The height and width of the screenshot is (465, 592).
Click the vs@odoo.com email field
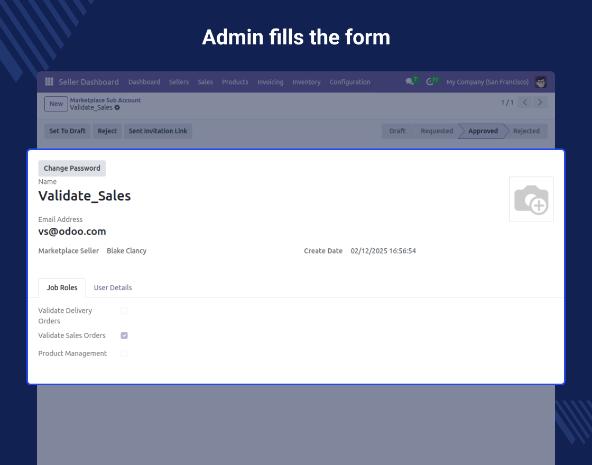coord(72,231)
